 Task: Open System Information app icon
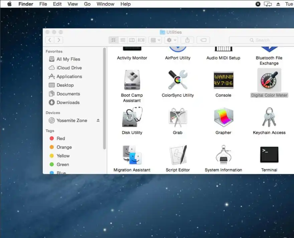224,155
